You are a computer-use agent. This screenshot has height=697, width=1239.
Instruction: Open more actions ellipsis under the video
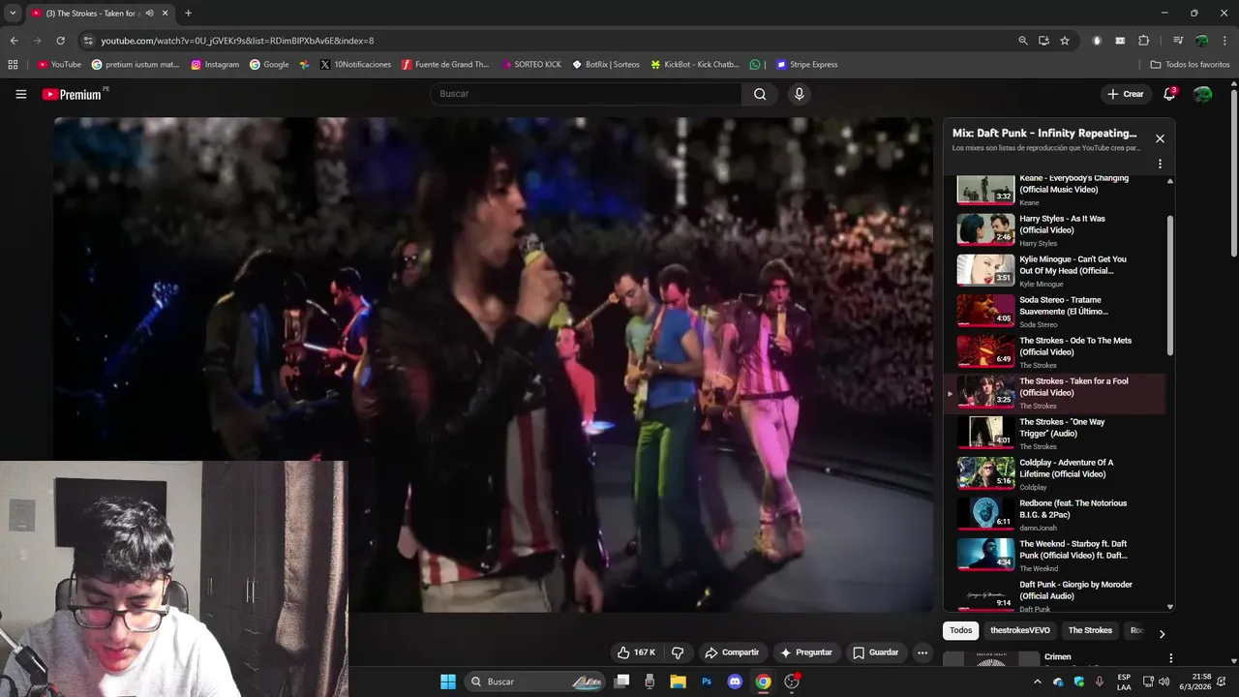[922, 652]
